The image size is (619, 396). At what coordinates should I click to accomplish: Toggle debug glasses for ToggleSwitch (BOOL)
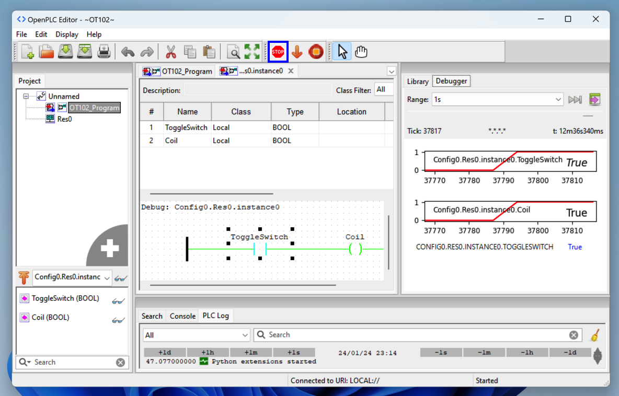click(118, 301)
